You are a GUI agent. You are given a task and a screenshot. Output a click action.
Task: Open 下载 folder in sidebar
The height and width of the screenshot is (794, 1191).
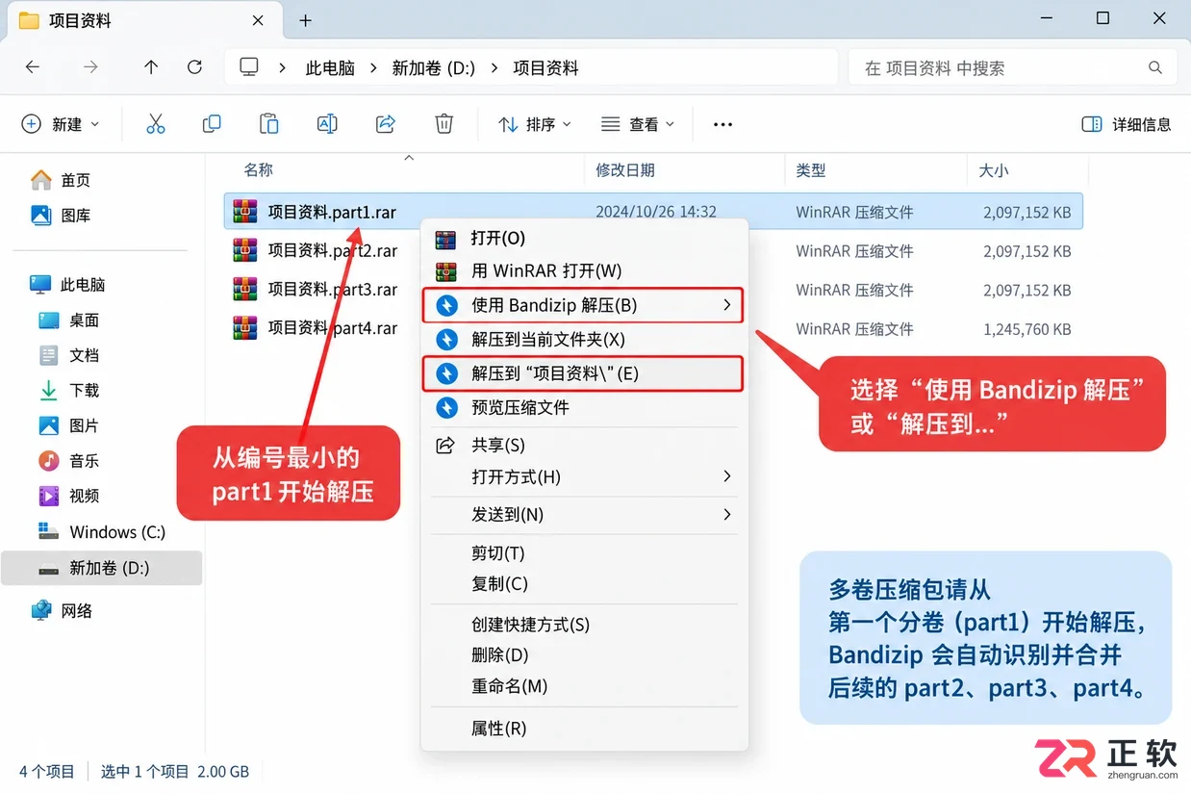(x=69, y=390)
